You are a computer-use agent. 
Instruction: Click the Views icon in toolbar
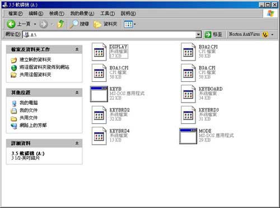click(x=128, y=24)
